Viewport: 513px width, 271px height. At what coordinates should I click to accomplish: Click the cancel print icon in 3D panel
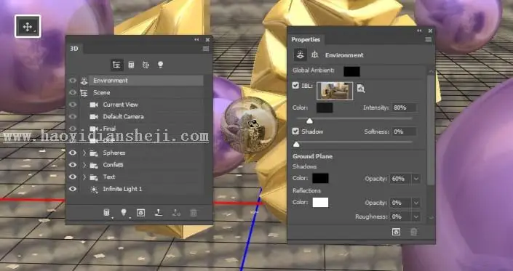[176, 213]
